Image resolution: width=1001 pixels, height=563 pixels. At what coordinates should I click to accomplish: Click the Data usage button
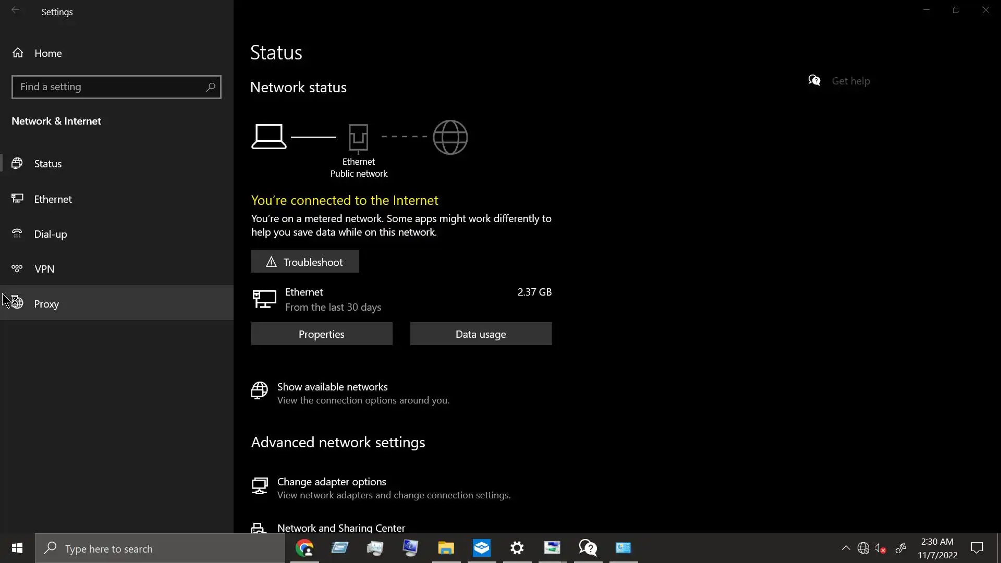[x=481, y=334]
